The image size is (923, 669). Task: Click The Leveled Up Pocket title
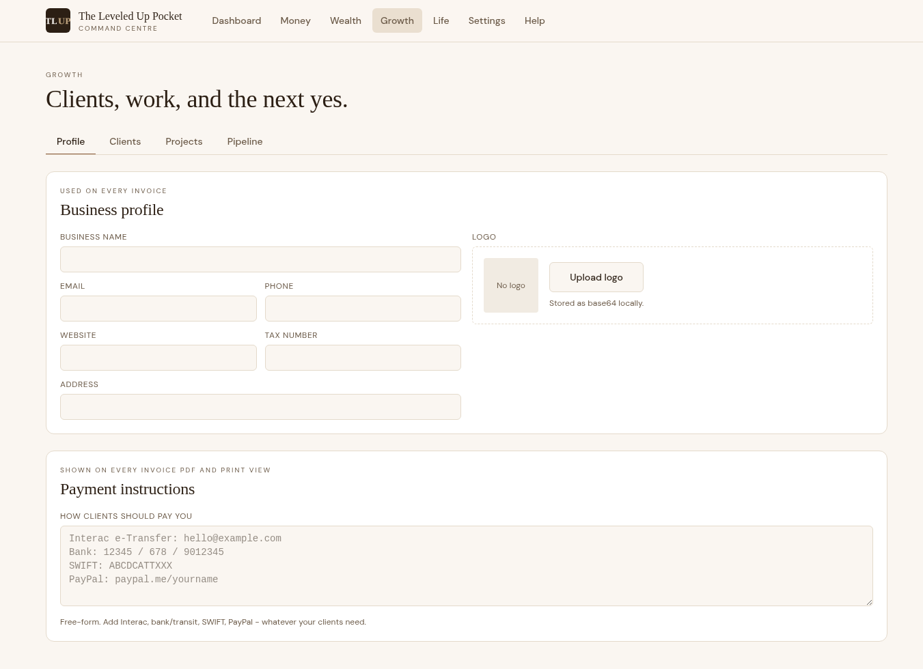pos(130,16)
